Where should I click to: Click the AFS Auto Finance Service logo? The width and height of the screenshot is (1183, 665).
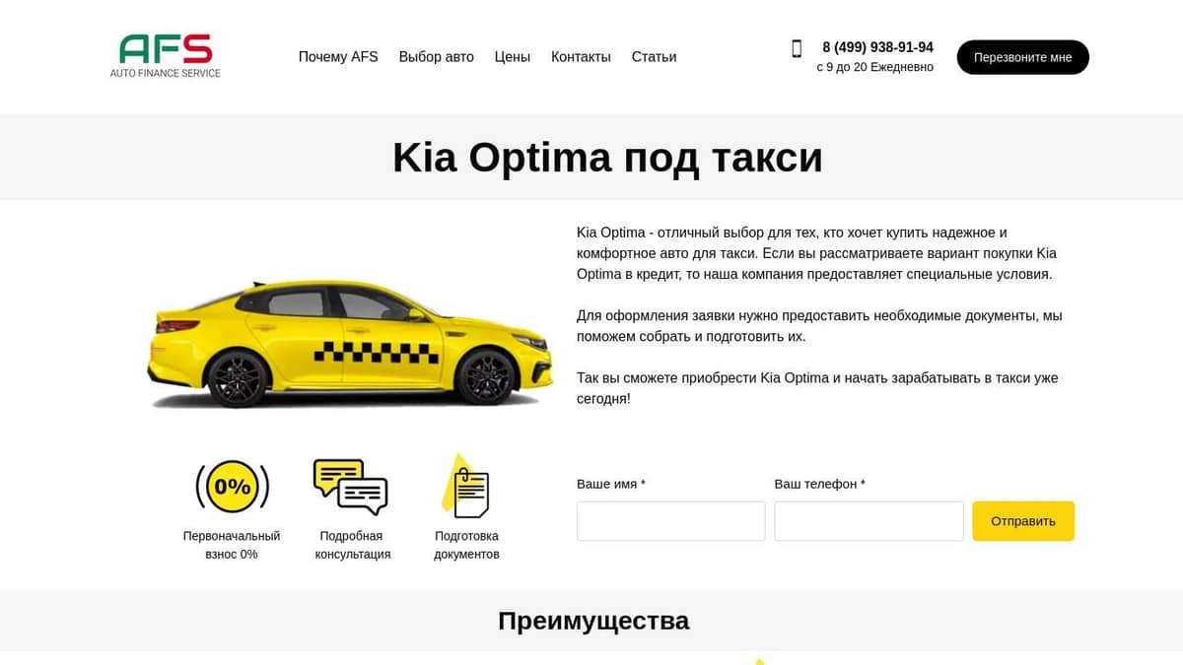(x=166, y=56)
